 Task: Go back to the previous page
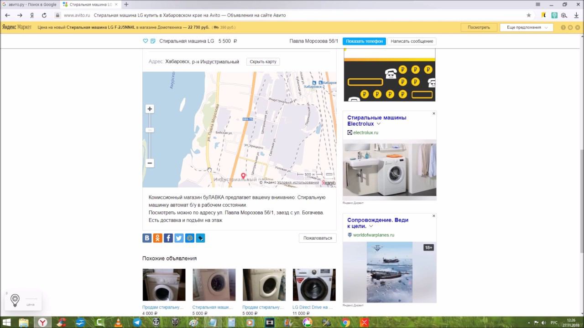click(x=7, y=15)
